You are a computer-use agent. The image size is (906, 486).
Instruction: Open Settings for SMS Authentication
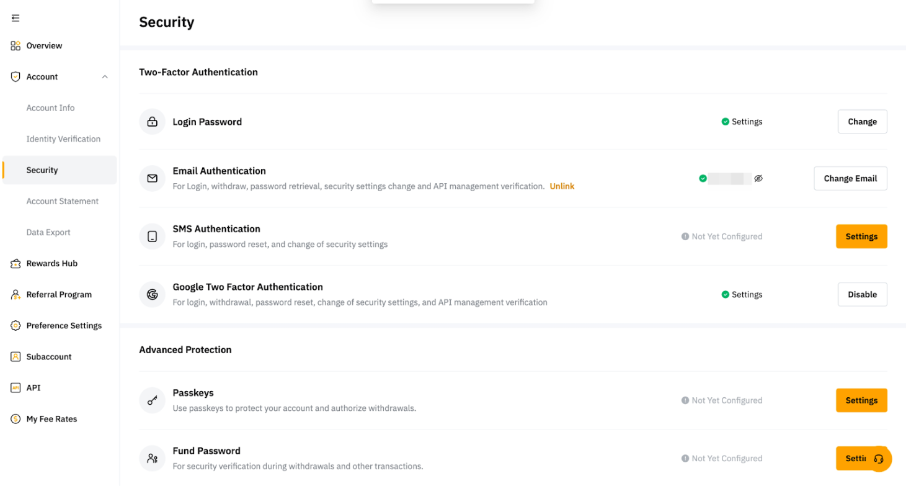pyautogui.click(x=861, y=236)
